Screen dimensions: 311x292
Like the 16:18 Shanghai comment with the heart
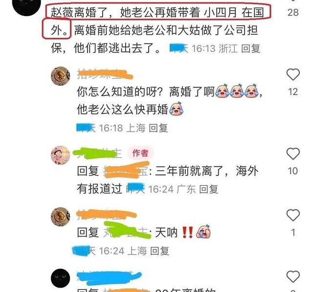click(293, 74)
